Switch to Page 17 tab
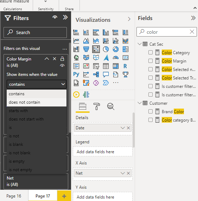Image resolution: width=198 pixels, height=201 pixels. click(x=43, y=196)
